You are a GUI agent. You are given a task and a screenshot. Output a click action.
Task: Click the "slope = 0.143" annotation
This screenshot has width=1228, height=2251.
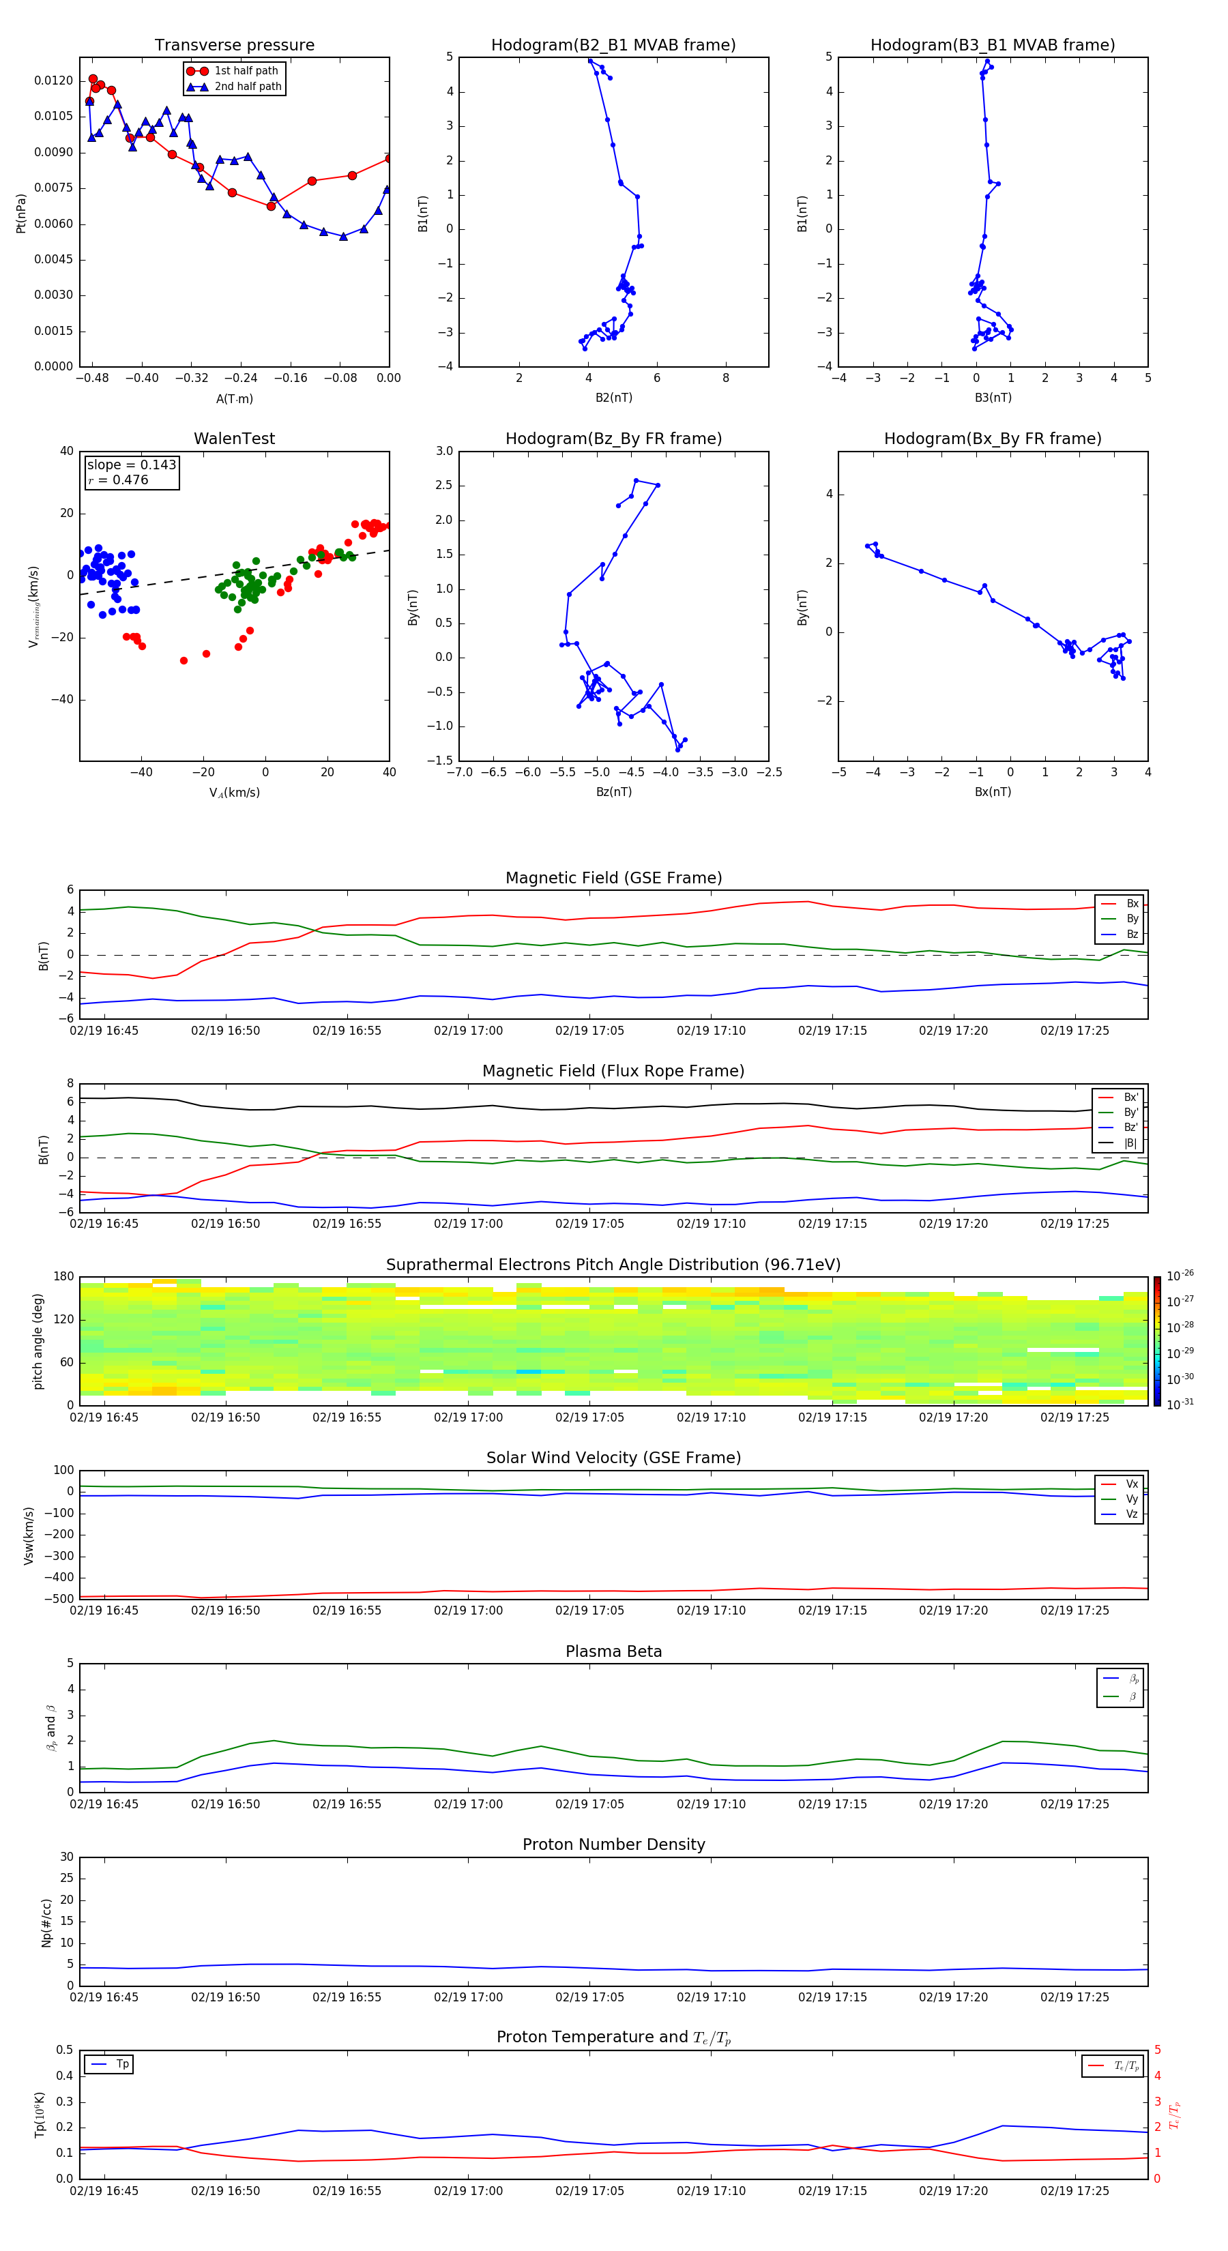(131, 465)
